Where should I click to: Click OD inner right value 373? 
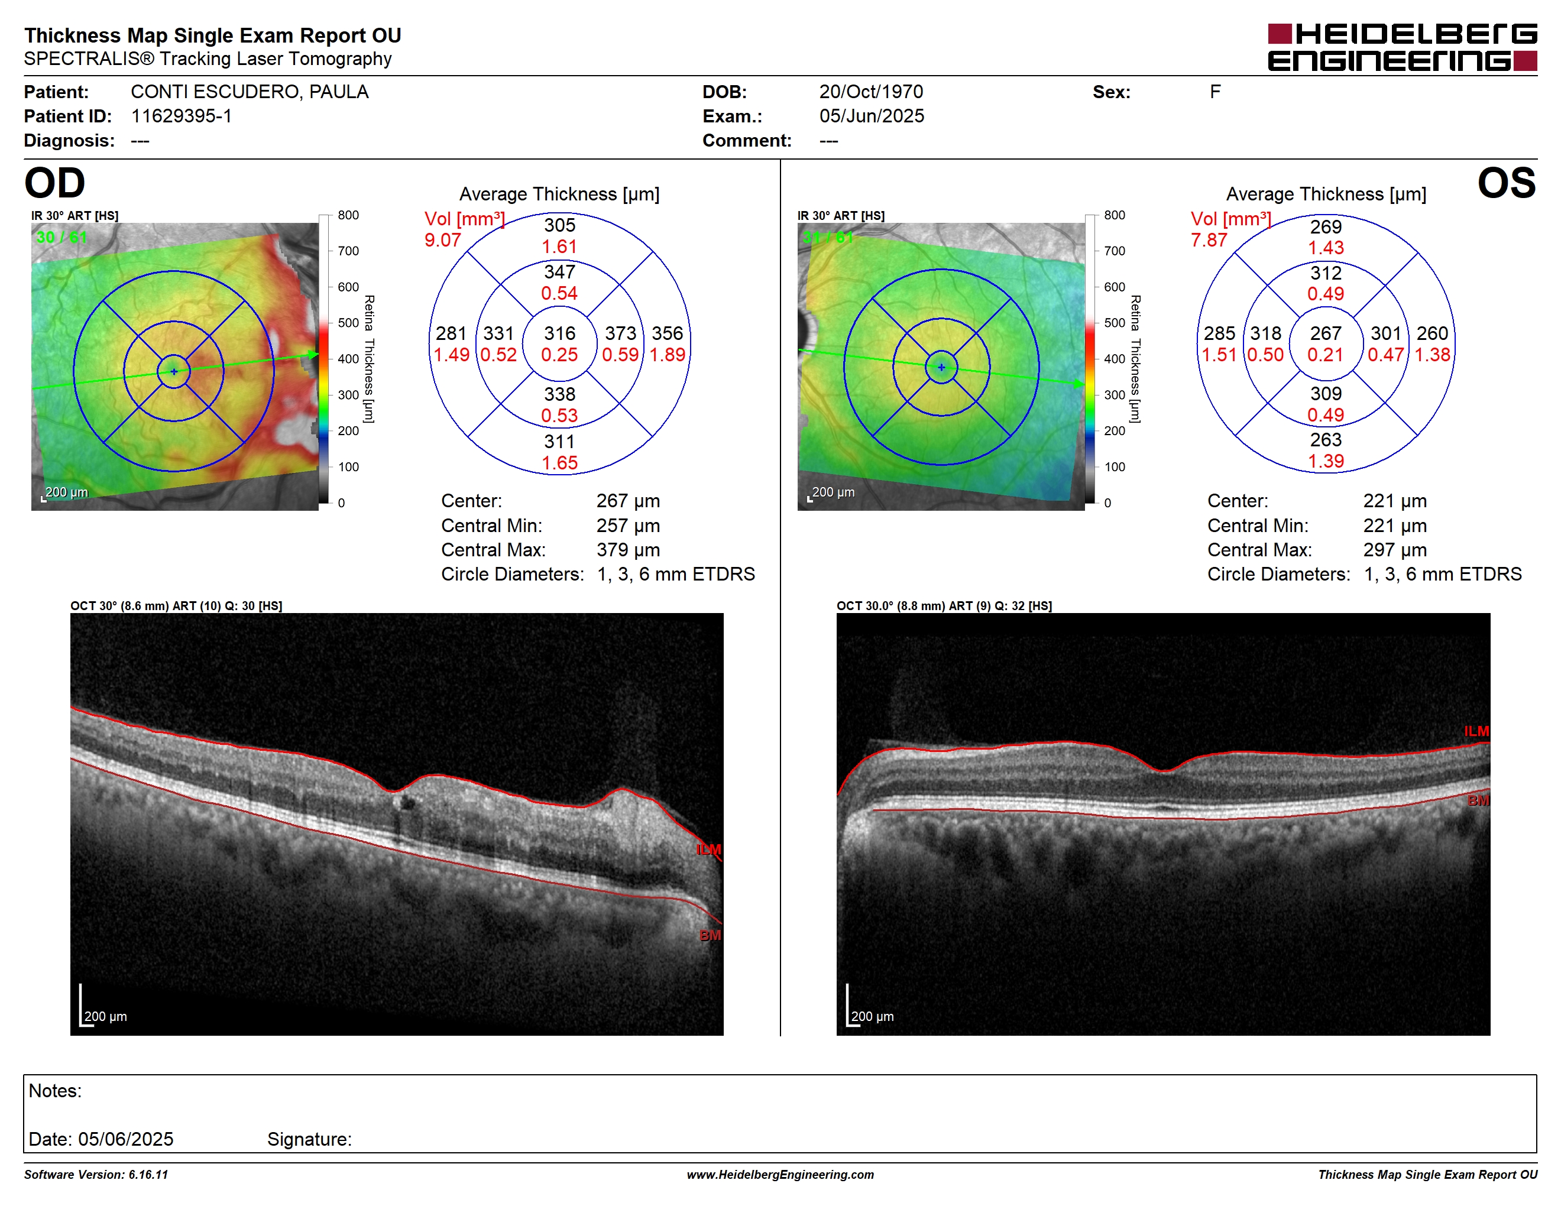620,333
